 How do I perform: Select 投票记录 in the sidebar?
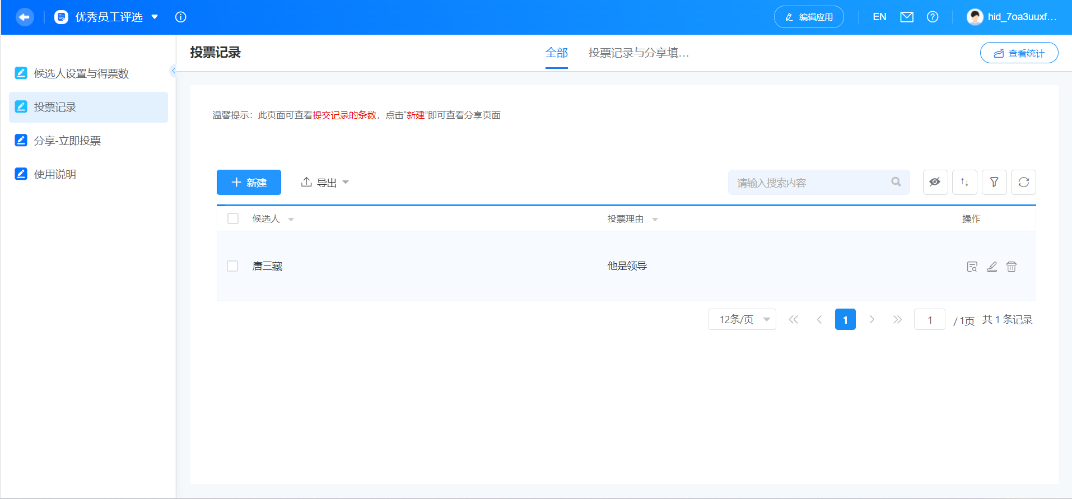88,107
